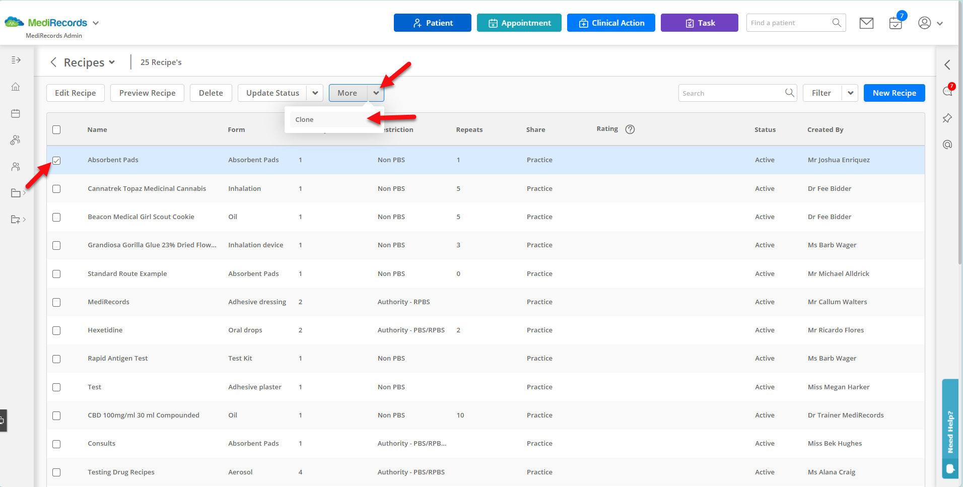Tick the Standard Route Example checkbox
This screenshot has width=963, height=487.
(56, 274)
